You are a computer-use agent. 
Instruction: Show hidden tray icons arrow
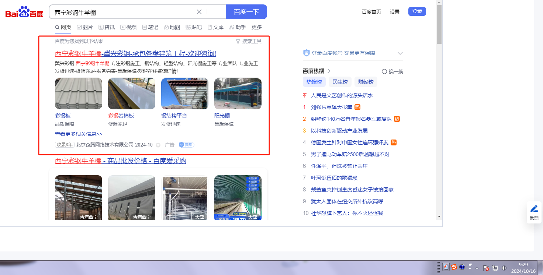[x=477, y=268]
